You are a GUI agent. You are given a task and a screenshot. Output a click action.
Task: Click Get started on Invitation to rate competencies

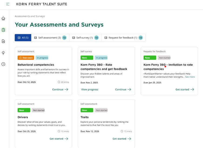point(185,89)
